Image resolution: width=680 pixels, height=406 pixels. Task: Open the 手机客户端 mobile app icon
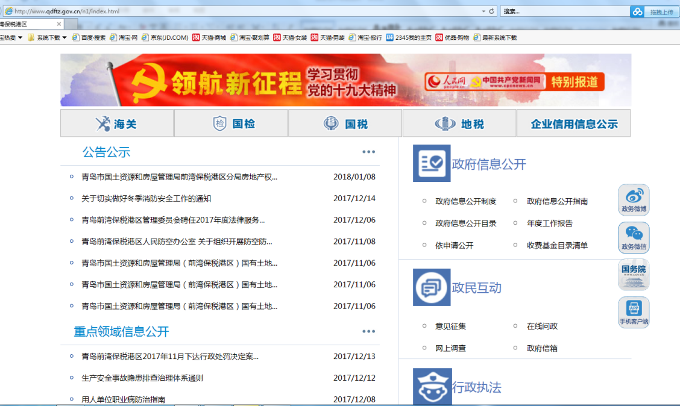634,312
